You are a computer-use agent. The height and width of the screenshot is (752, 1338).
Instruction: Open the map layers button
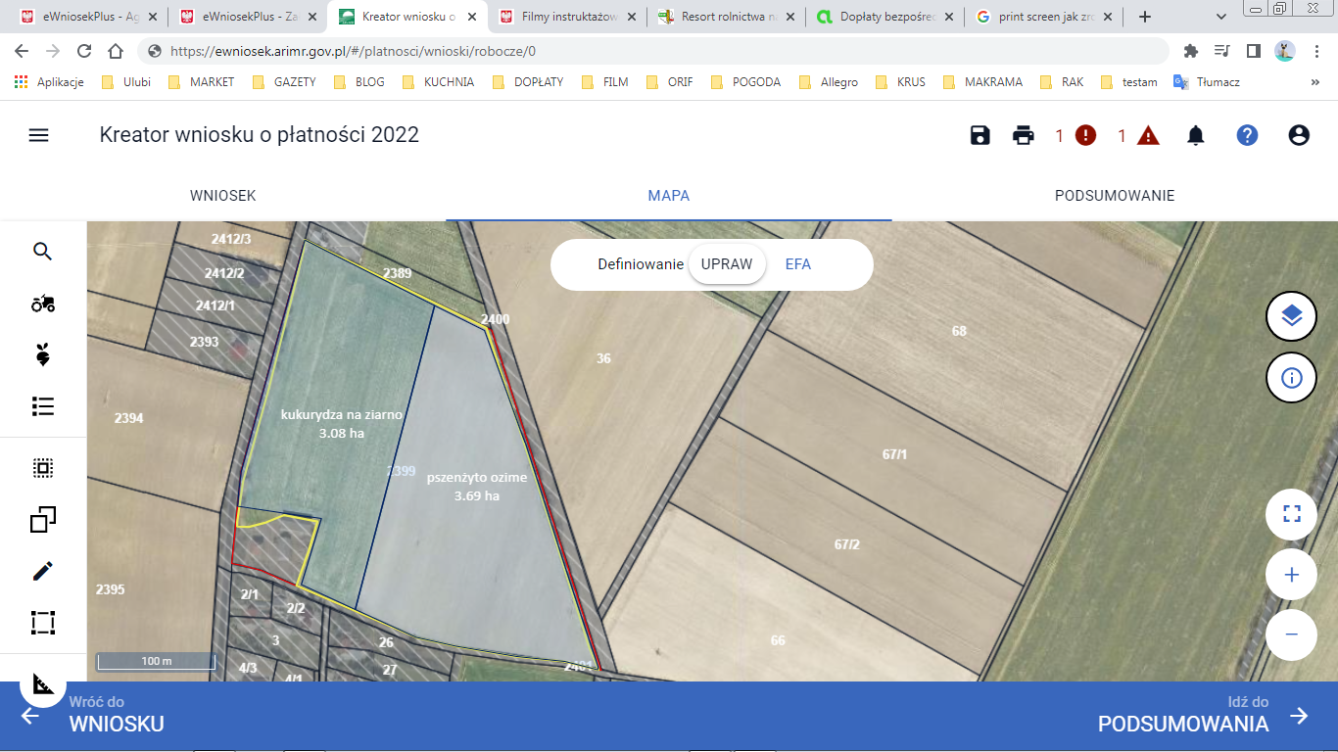click(1291, 315)
